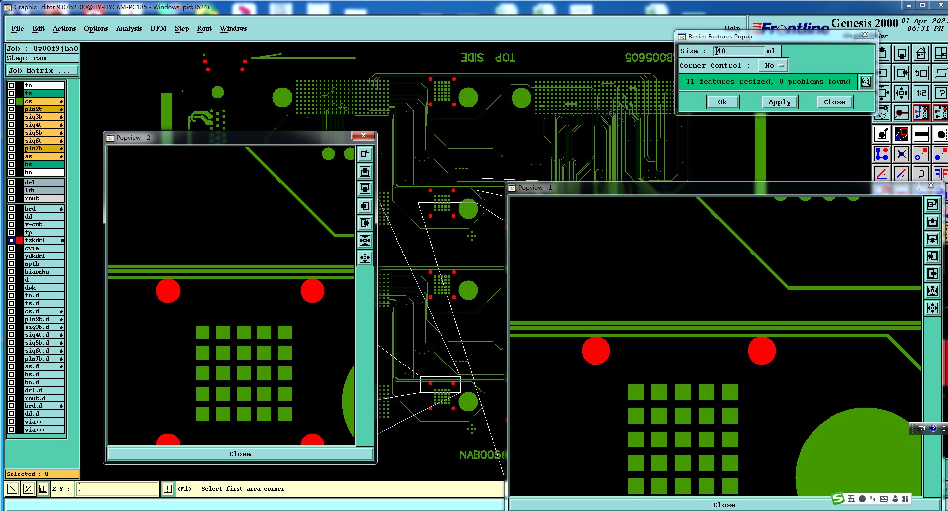The height and width of the screenshot is (511, 948).
Task: Click the pan right icon in Popview - 1
Action: coord(932,273)
